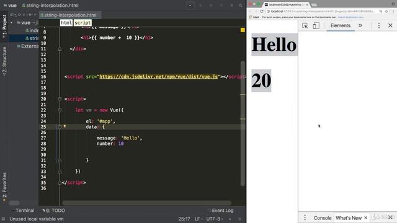397x223 pixels.
Task: Click the fold marker at line 35
Action: (60, 183)
